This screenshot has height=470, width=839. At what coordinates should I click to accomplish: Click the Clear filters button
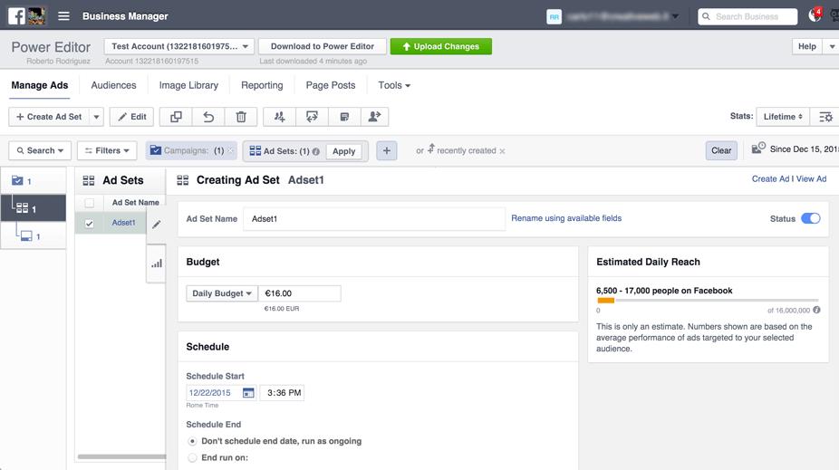pos(721,151)
